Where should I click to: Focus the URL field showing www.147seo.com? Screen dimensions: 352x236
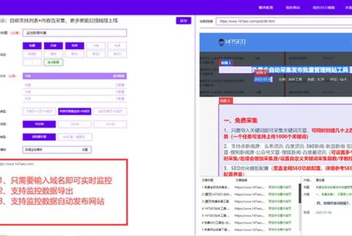[x=284, y=21]
